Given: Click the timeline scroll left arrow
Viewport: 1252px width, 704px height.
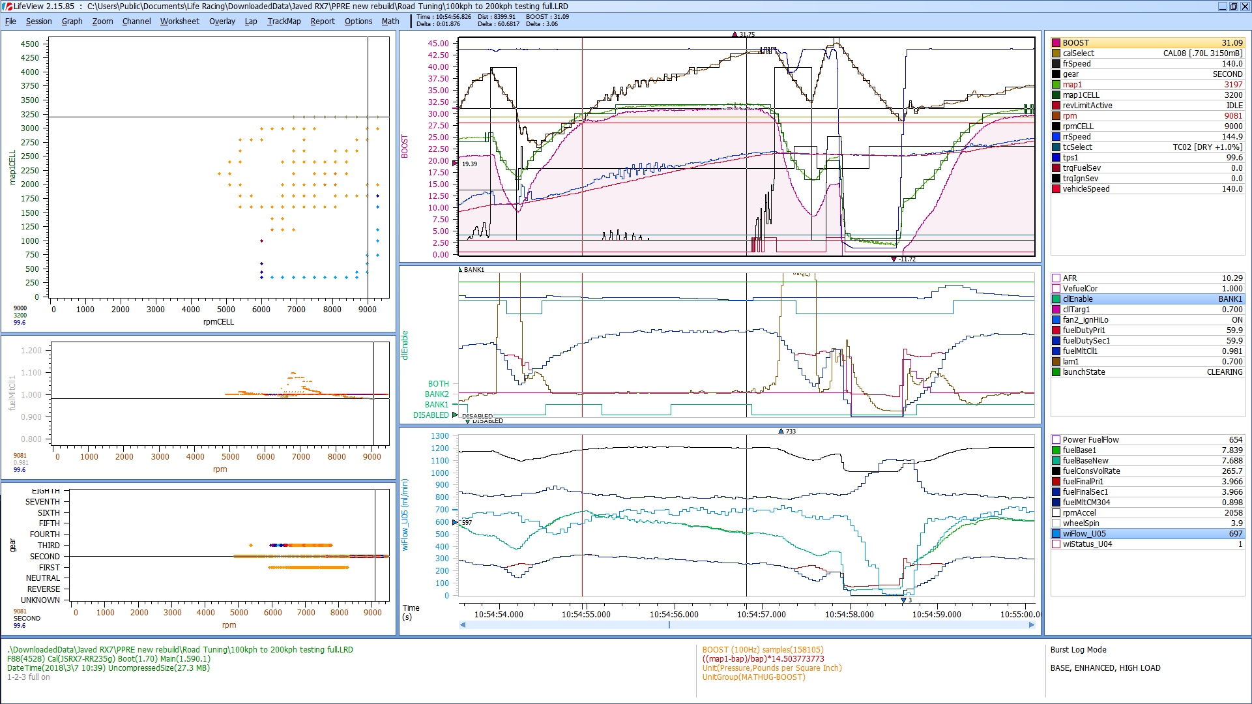Looking at the screenshot, I should (x=463, y=625).
